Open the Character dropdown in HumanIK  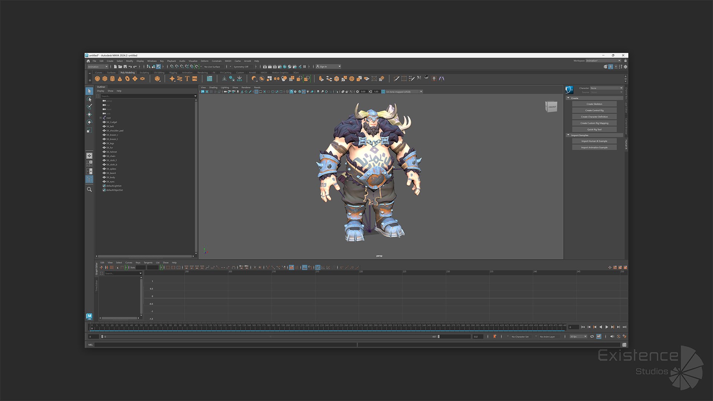[606, 88]
